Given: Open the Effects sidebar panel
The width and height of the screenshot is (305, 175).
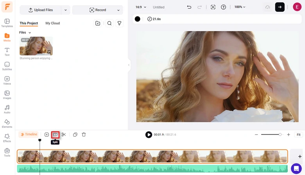Looking at the screenshot, I should tap(7, 138).
